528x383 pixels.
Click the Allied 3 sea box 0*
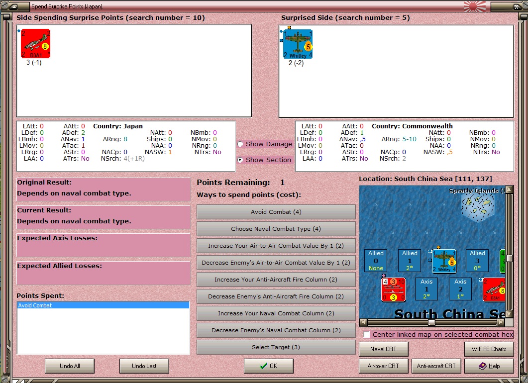pyautogui.click(x=477, y=261)
